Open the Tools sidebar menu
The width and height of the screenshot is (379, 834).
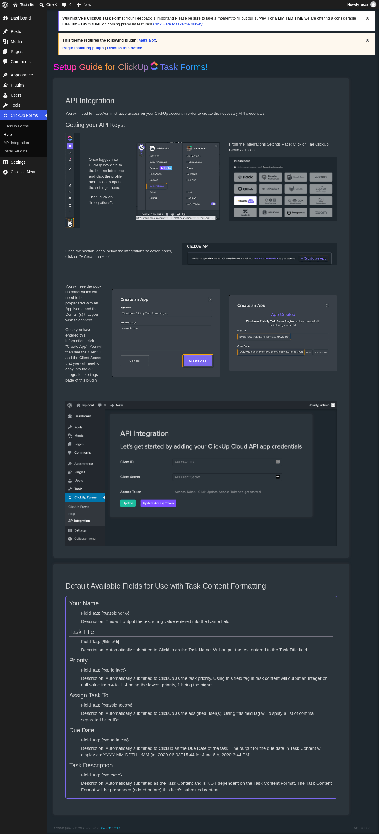pyautogui.click(x=24, y=105)
